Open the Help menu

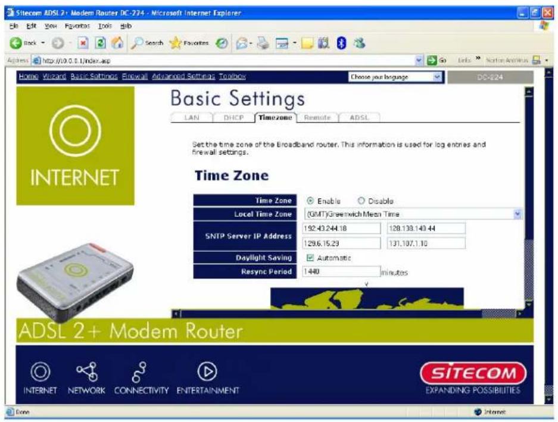pyautogui.click(x=126, y=26)
